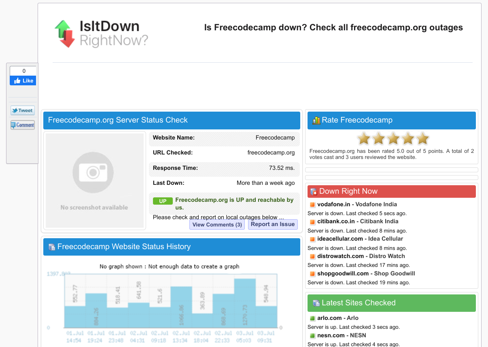488x347 pixels.
Task: Click orange status icon beside citibank.co.in
Action: coord(312,222)
